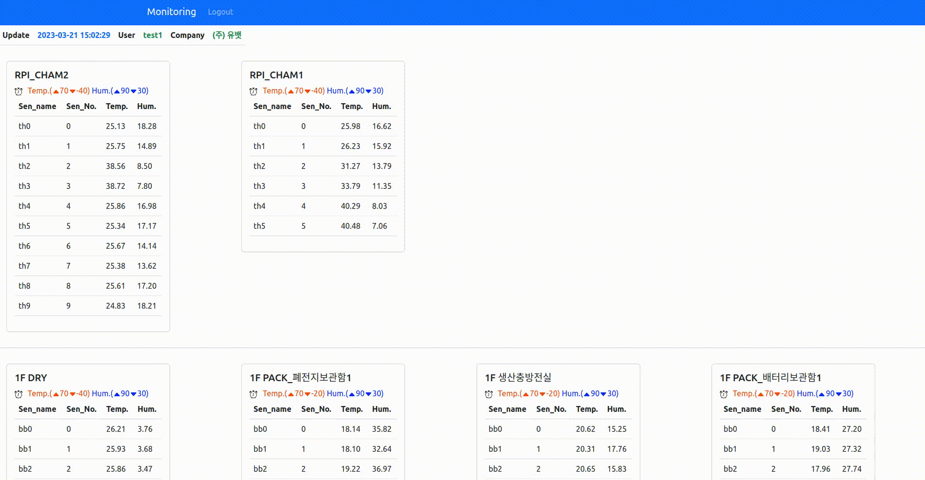Click the 1F PACK_배터리보관함1 card title
This screenshot has width=925, height=480.
(770, 378)
